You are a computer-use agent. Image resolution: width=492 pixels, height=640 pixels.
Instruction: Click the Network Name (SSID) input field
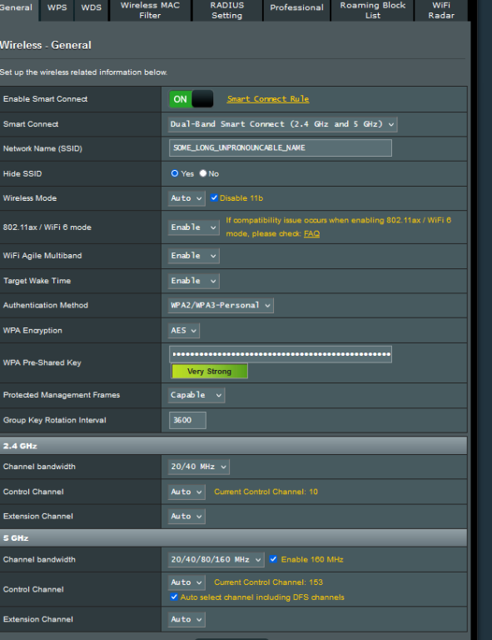point(281,148)
